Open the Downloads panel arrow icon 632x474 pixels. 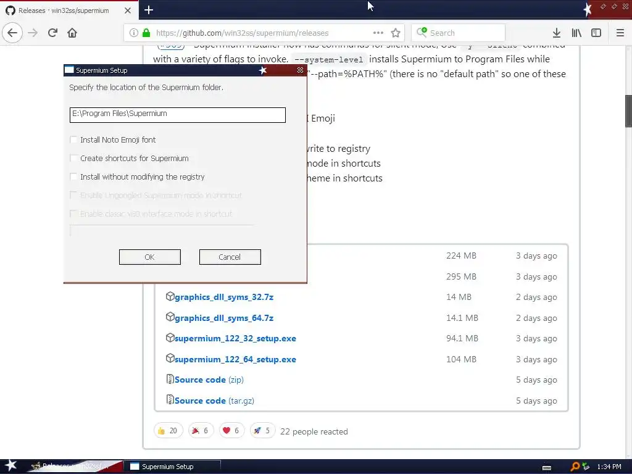point(557,33)
